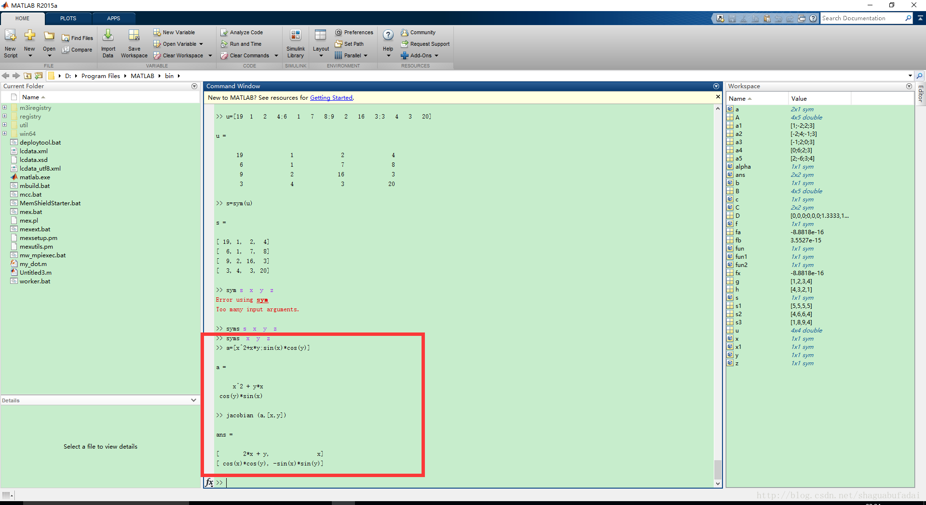Navigate forward in folder history
This screenshot has width=926, height=505.
pyautogui.click(x=16, y=76)
